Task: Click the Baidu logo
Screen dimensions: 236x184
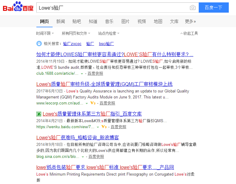Action: pyautogui.click(x=18, y=7)
